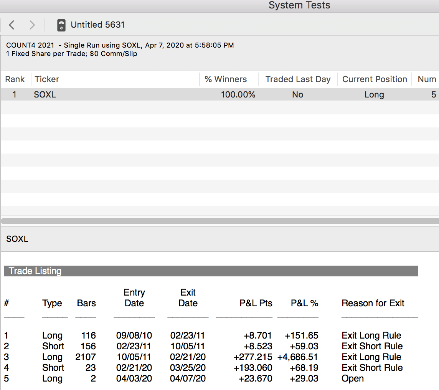Viewport: 439px width, 390px height.
Task: Click the System Tests window title
Action: 299,5
